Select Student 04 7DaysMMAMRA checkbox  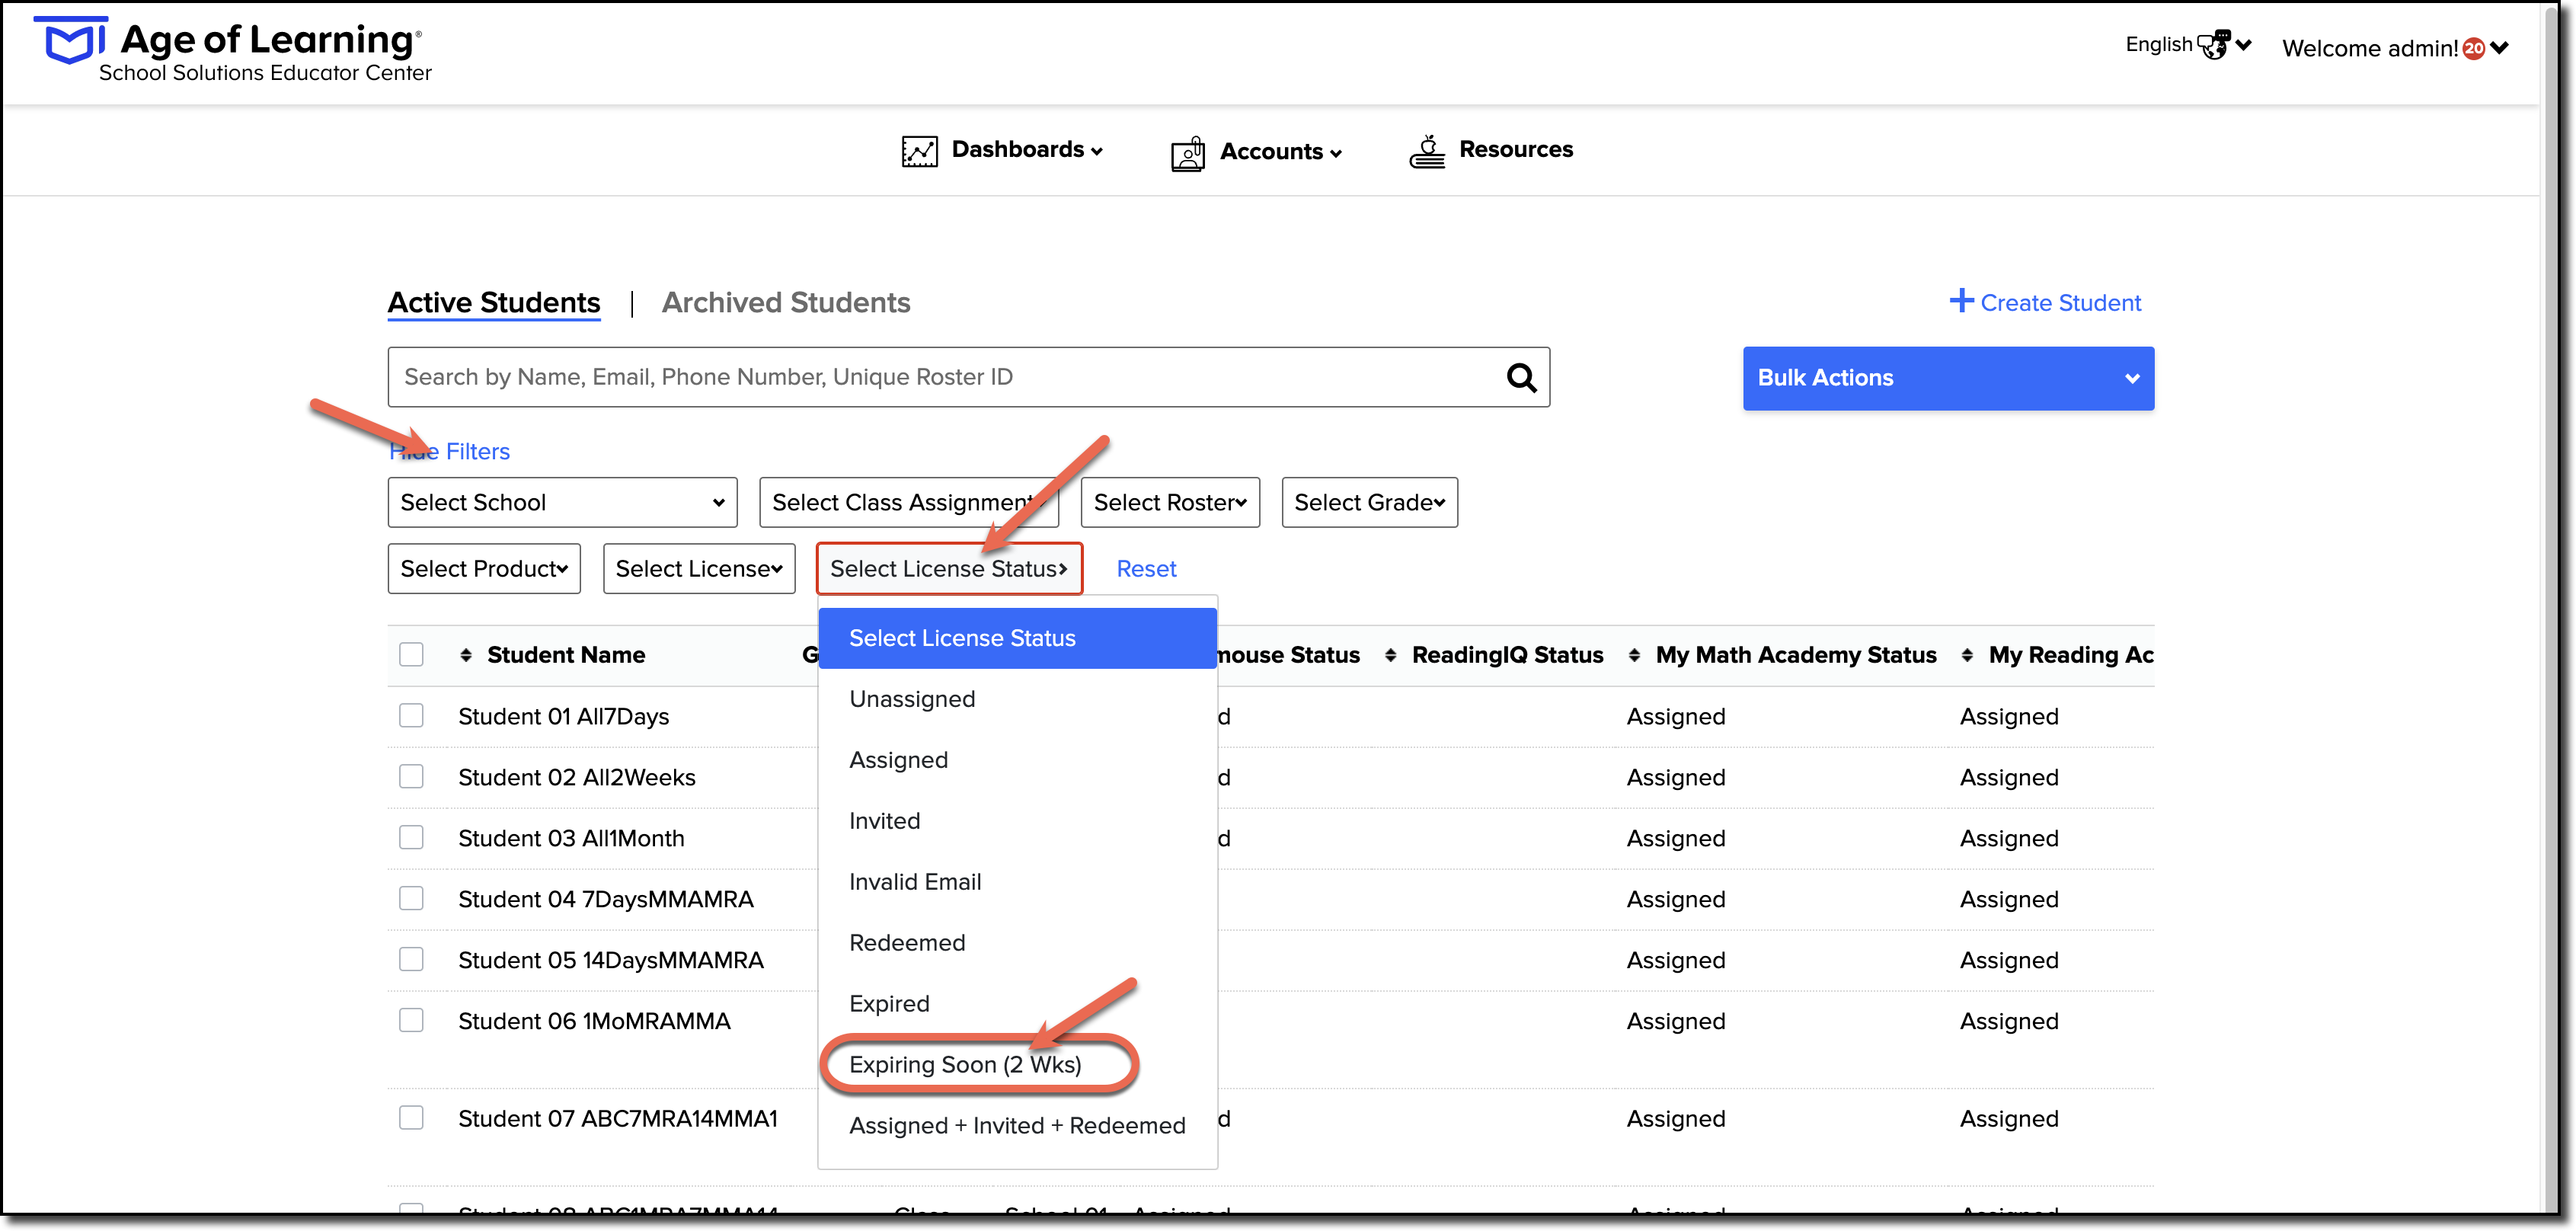pos(411,899)
